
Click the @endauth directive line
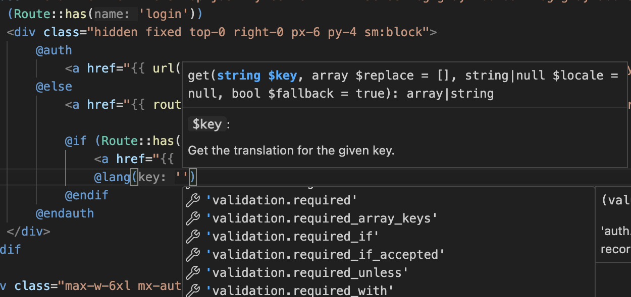pos(65,213)
